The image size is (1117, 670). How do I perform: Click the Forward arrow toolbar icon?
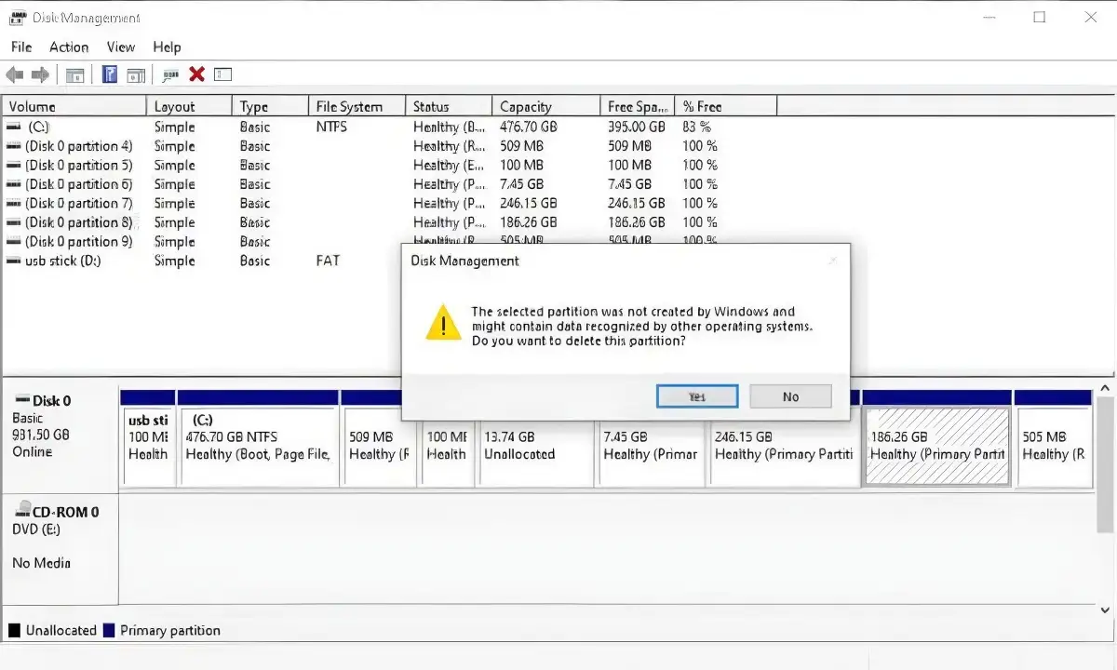coord(40,74)
